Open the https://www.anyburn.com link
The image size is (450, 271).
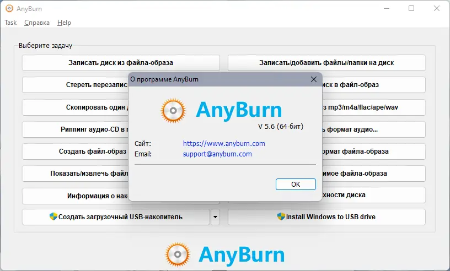(x=224, y=143)
